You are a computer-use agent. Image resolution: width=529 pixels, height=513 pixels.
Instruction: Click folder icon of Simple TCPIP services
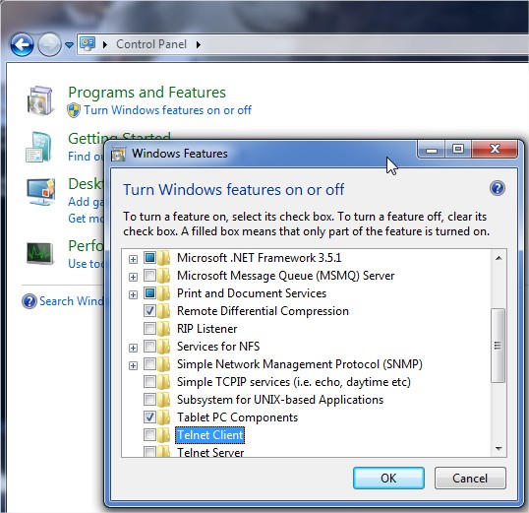[x=164, y=381]
